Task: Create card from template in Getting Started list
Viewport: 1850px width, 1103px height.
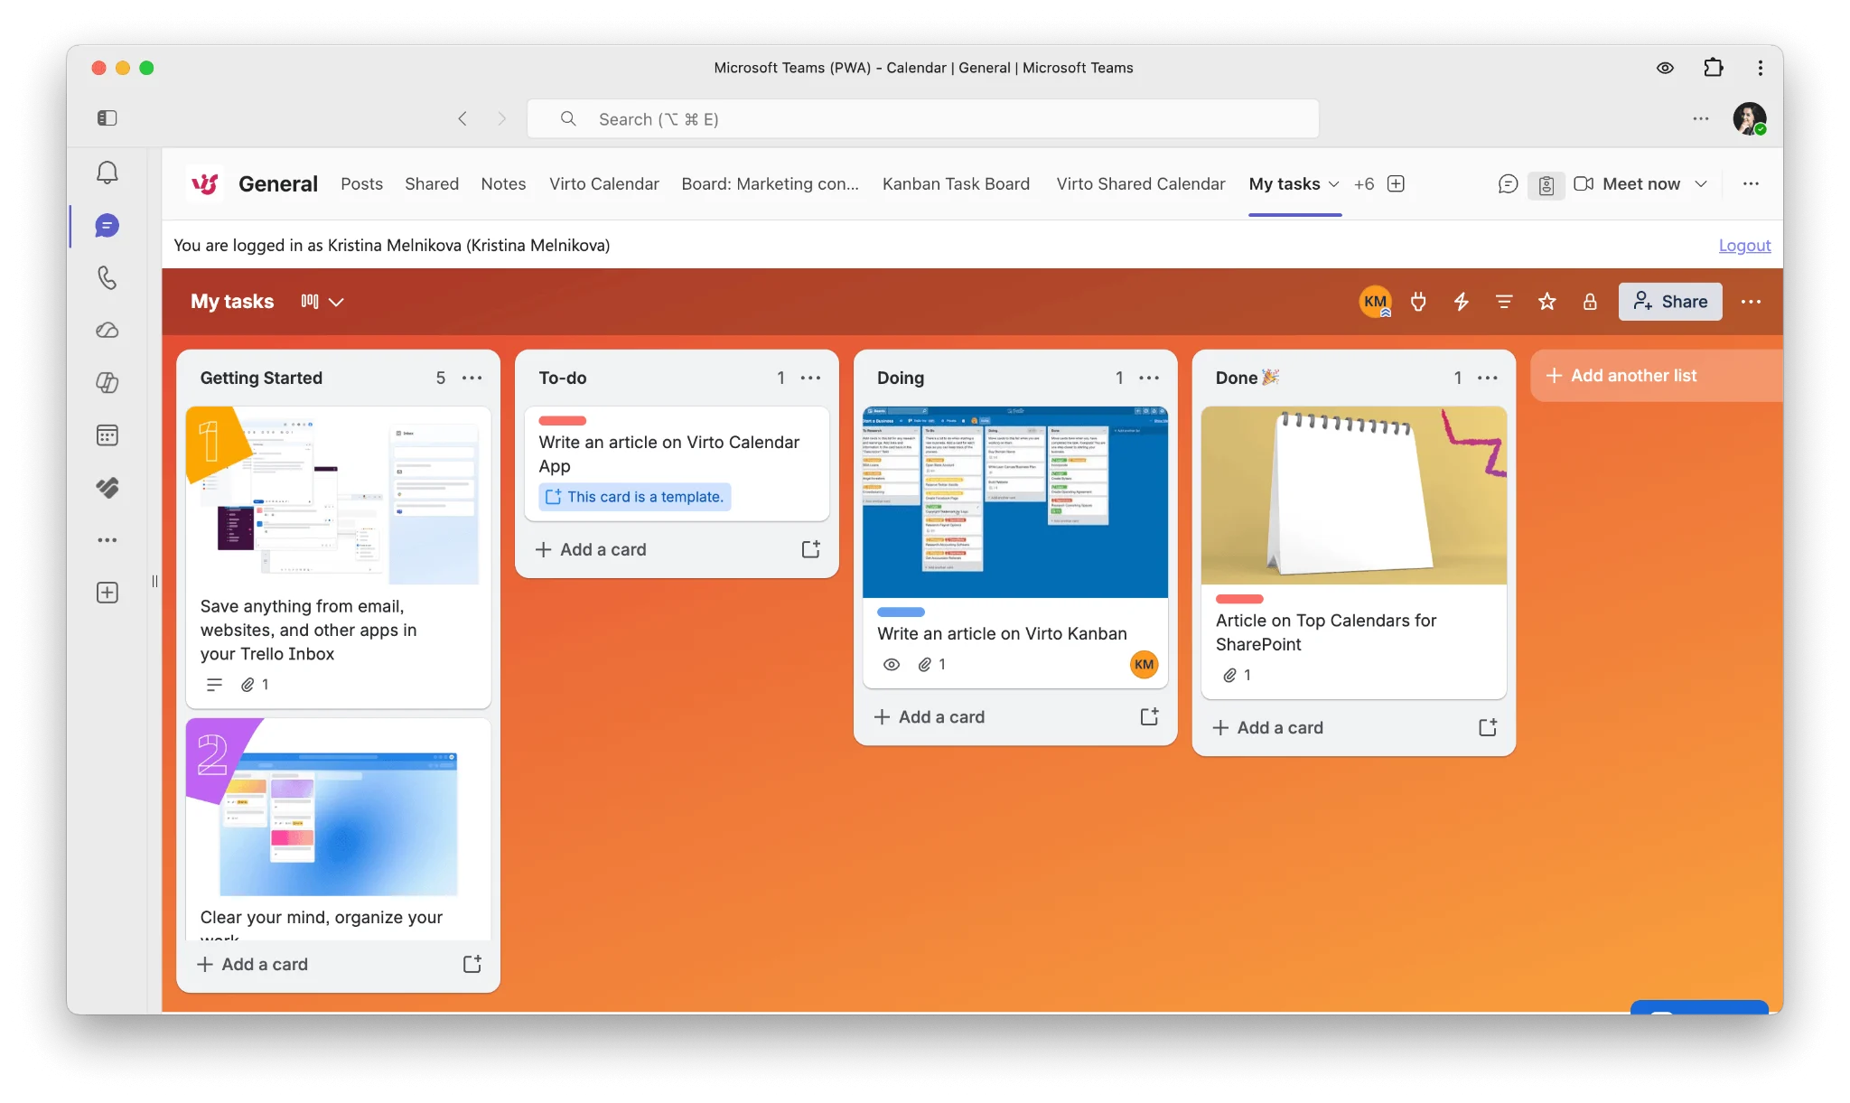Action: coord(472,965)
